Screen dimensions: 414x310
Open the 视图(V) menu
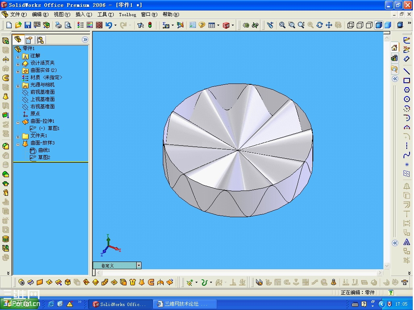pos(62,15)
